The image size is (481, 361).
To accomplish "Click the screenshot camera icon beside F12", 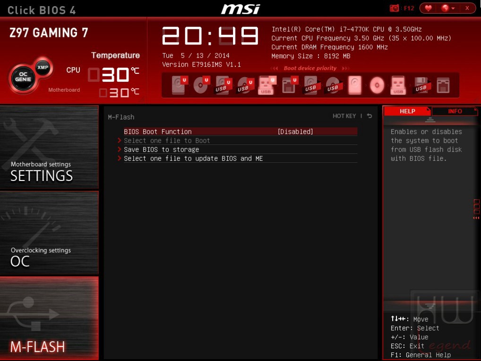I will [x=394, y=9].
